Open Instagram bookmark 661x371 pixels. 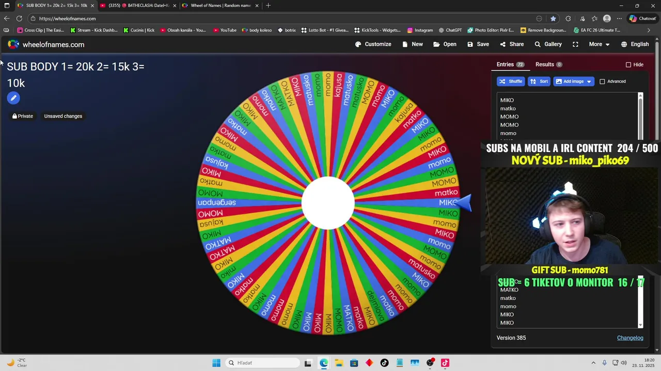point(420,30)
